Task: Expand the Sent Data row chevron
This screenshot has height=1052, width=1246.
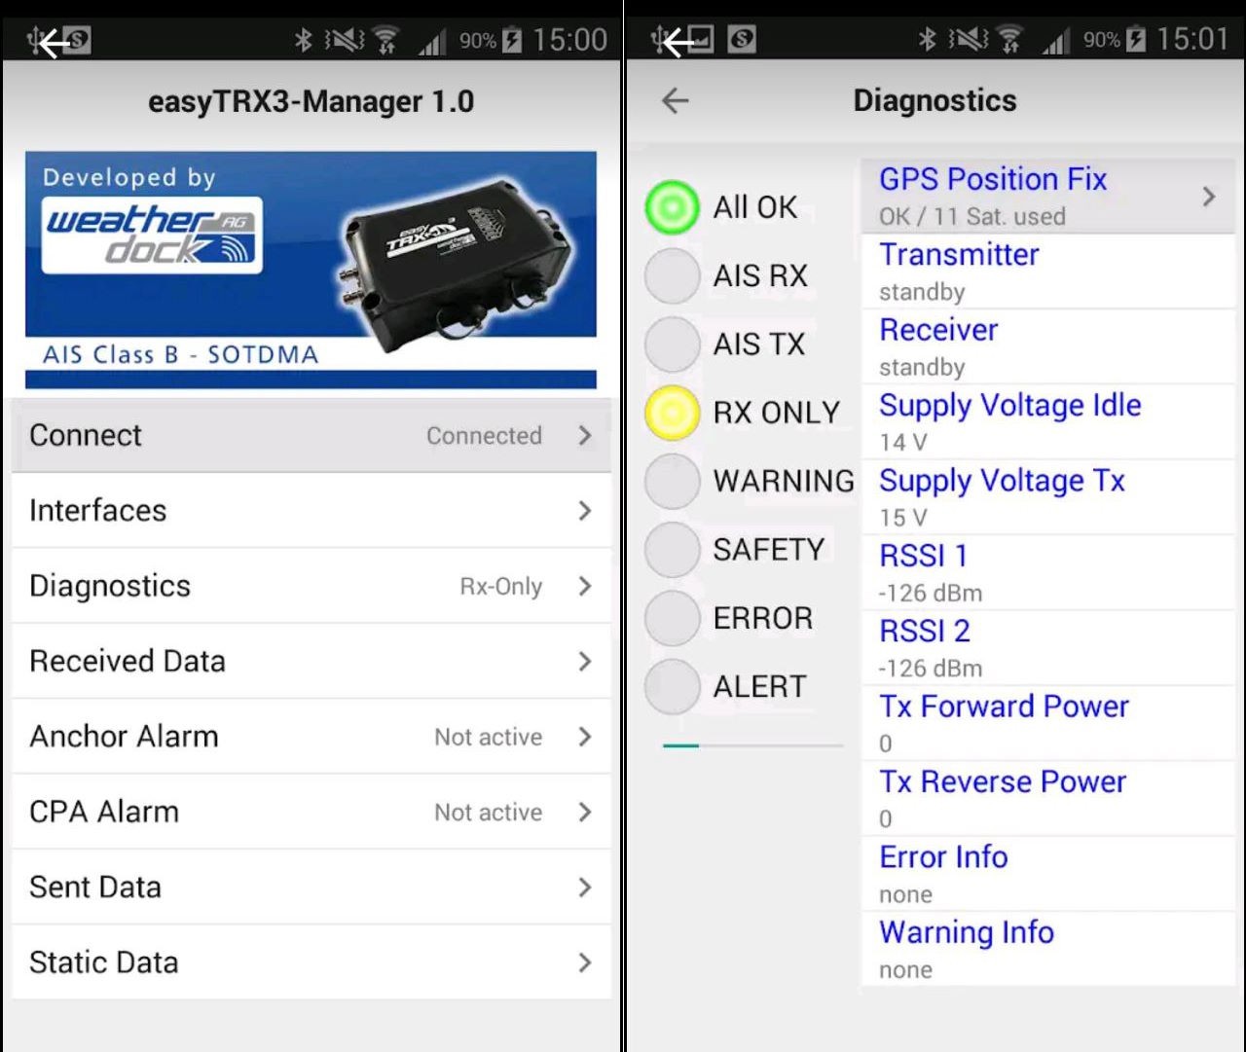Action: tap(584, 887)
